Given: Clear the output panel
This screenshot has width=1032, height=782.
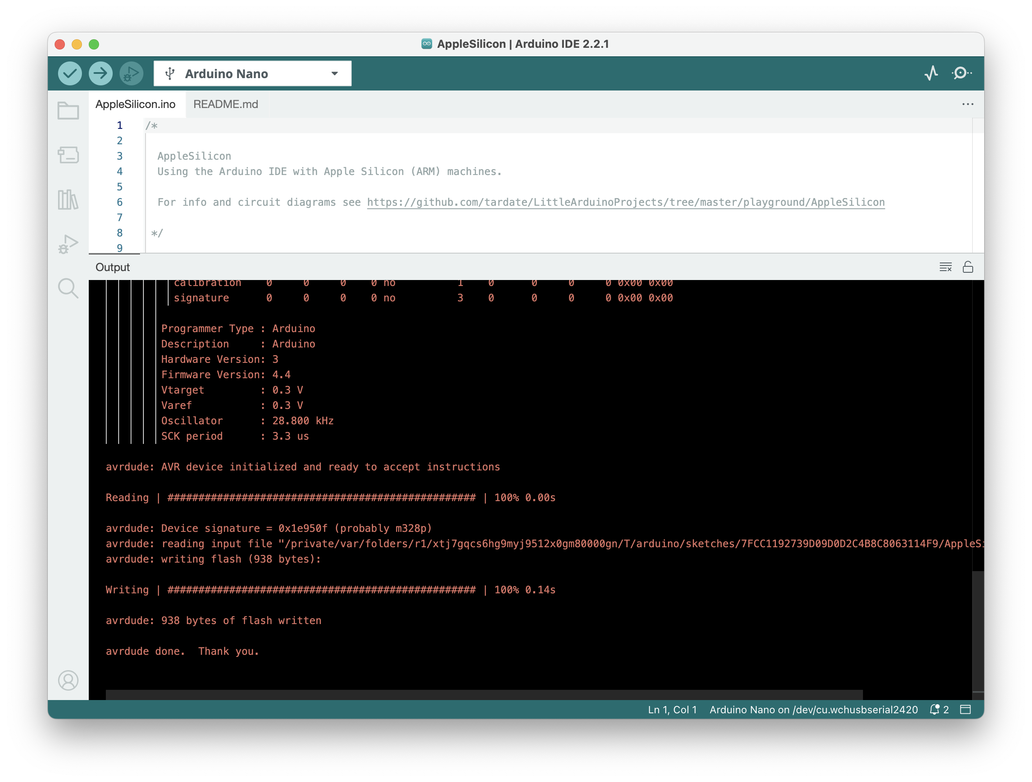Looking at the screenshot, I should [x=945, y=267].
